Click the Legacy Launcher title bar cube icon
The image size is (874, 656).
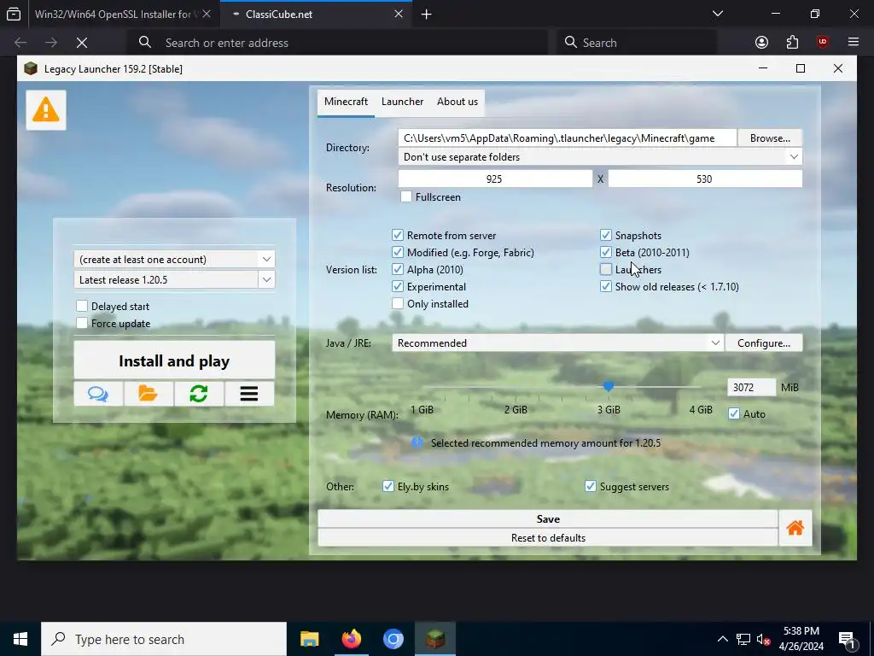[x=31, y=68]
